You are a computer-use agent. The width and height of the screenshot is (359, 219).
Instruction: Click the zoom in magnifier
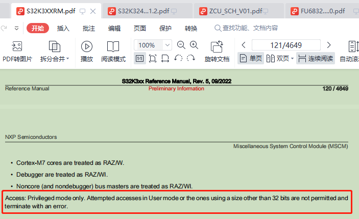(x=194, y=45)
